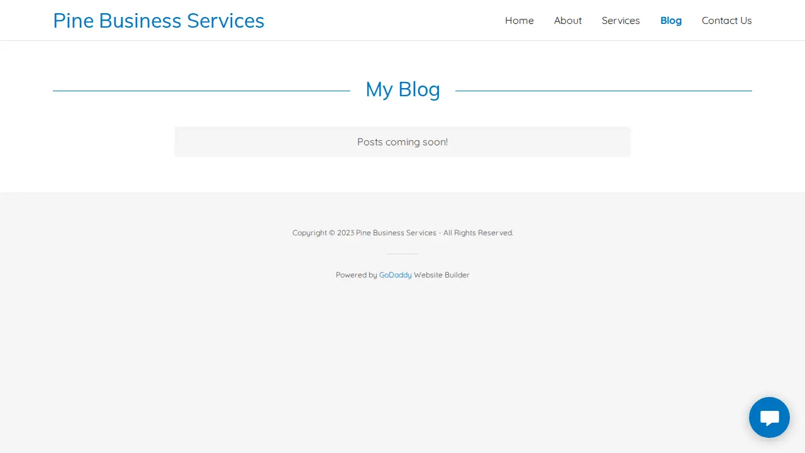Navigate to Services in the menu
This screenshot has width=805, height=453.
click(621, 21)
